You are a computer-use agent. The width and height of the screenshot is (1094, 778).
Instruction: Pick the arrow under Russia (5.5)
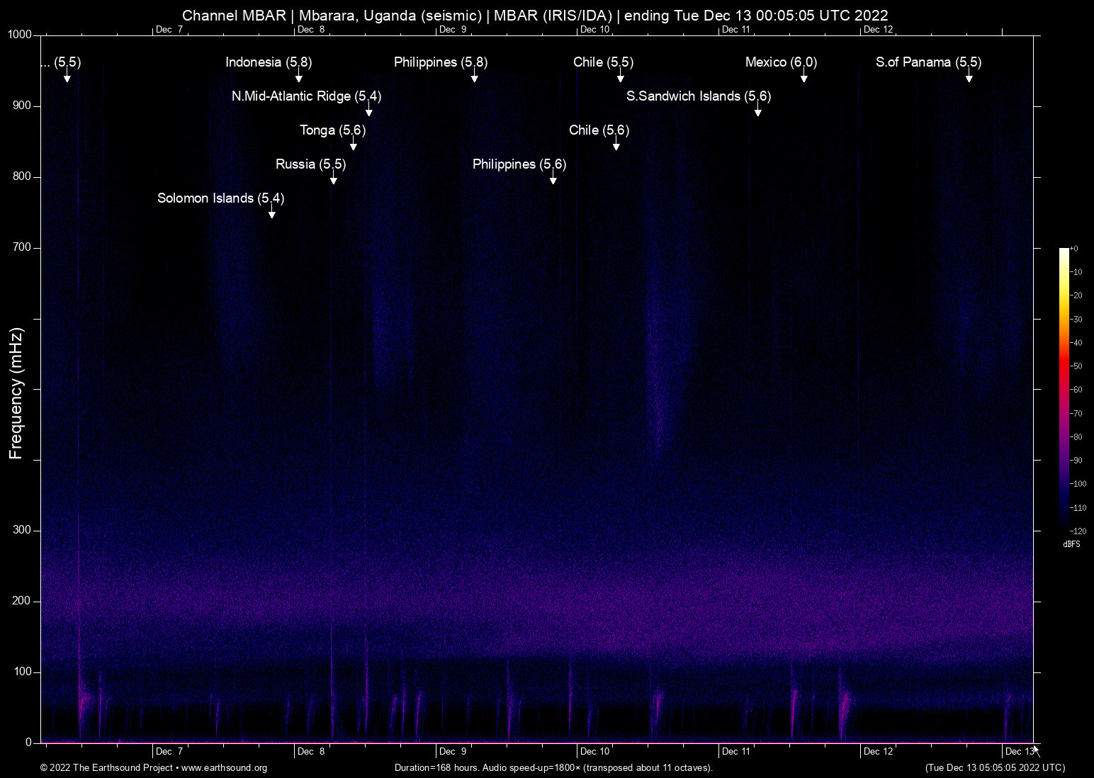[334, 179]
